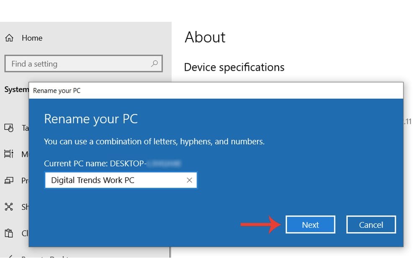Cancel the Rename your PC dialog
The height and width of the screenshot is (279, 419).
(371, 225)
